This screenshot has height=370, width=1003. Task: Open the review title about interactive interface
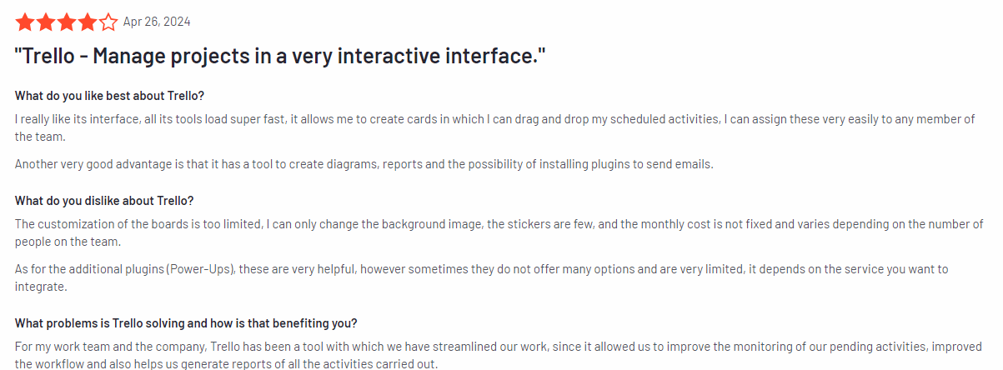[280, 57]
